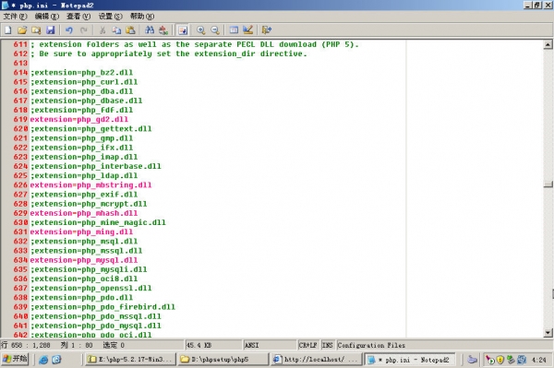Click the second quick launch icon
Screen dimensions: 554x368
56,360
